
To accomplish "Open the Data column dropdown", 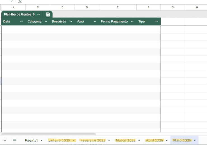I will click(x=21, y=22).
